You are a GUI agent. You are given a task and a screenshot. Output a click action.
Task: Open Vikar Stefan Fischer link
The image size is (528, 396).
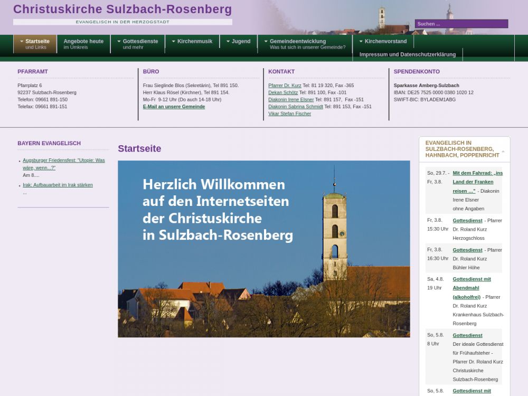click(x=289, y=114)
